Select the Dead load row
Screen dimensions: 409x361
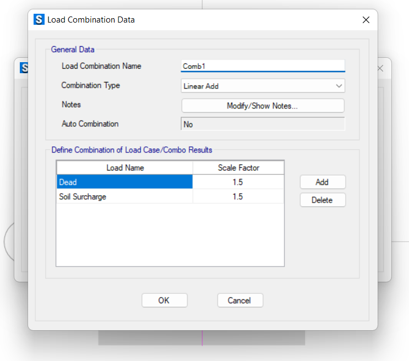click(125, 182)
